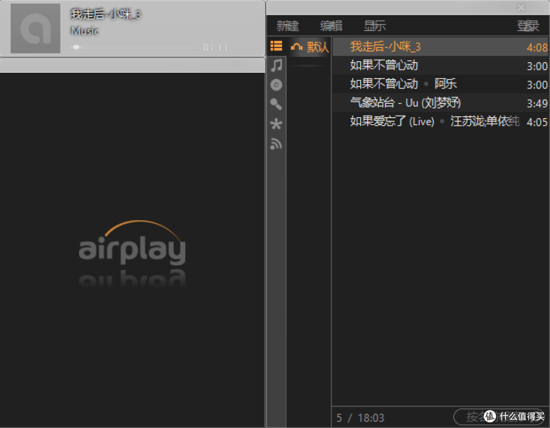This screenshot has height=428, width=550.
Task: Click the 5 / 18:03 playlist total status
Action: [360, 418]
